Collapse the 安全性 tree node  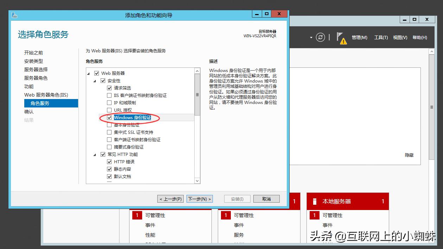pyautogui.click(x=94, y=80)
